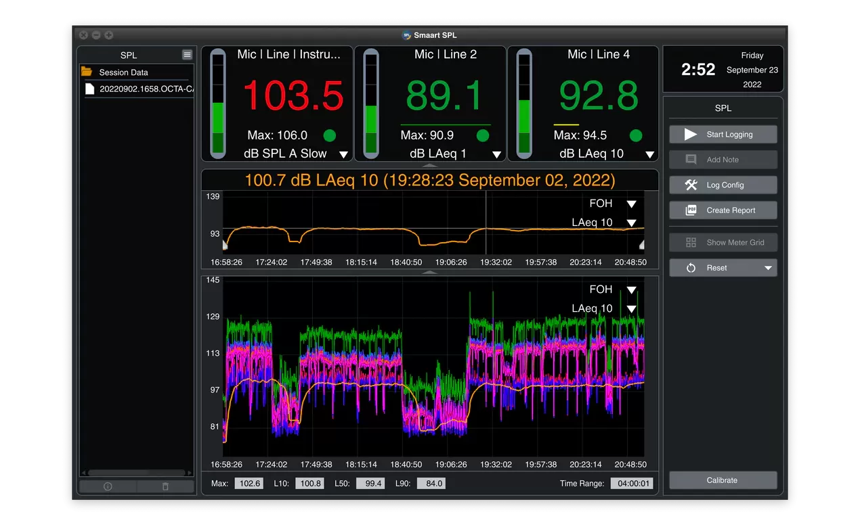Open Log Config settings
The height and width of the screenshot is (531, 860).
[723, 185]
